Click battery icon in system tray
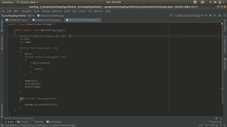Viewport: 227px width, 127px height. click(x=220, y=2)
